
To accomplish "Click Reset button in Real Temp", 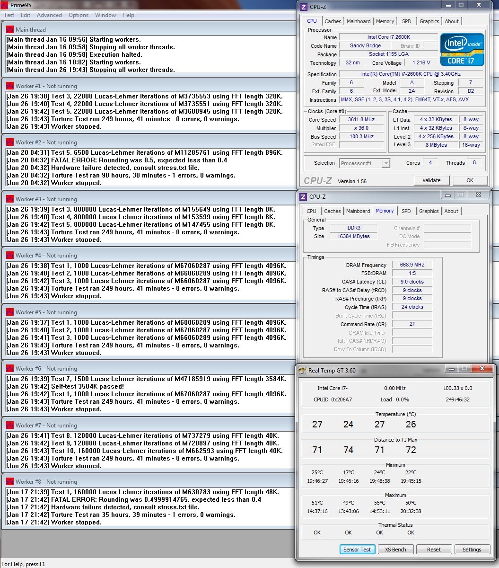I will point(434,550).
